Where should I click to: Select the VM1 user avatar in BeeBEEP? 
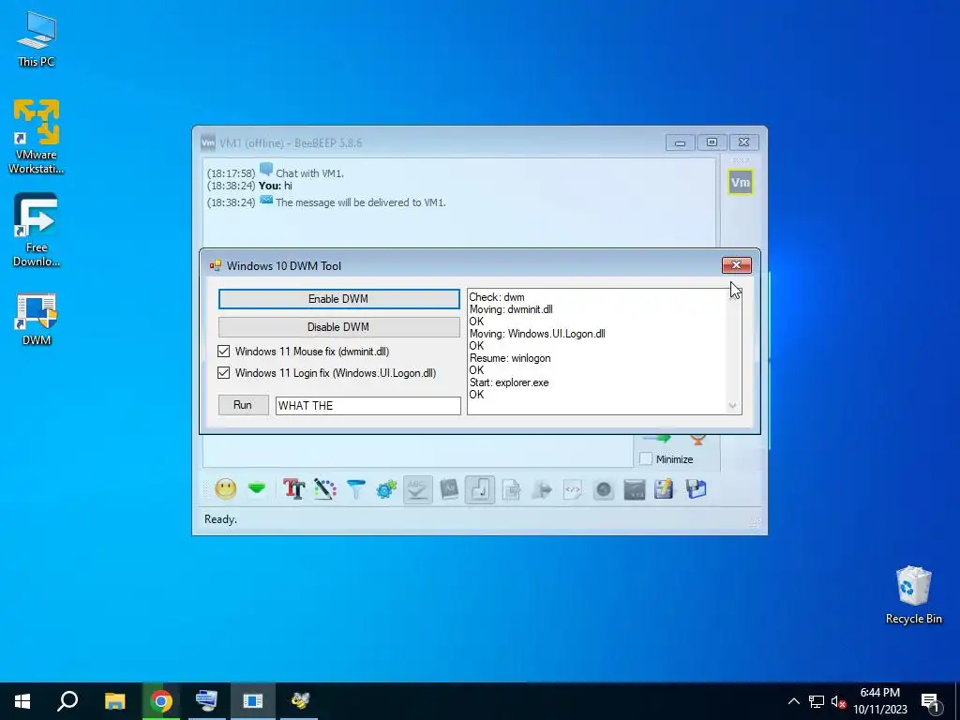[x=741, y=183]
